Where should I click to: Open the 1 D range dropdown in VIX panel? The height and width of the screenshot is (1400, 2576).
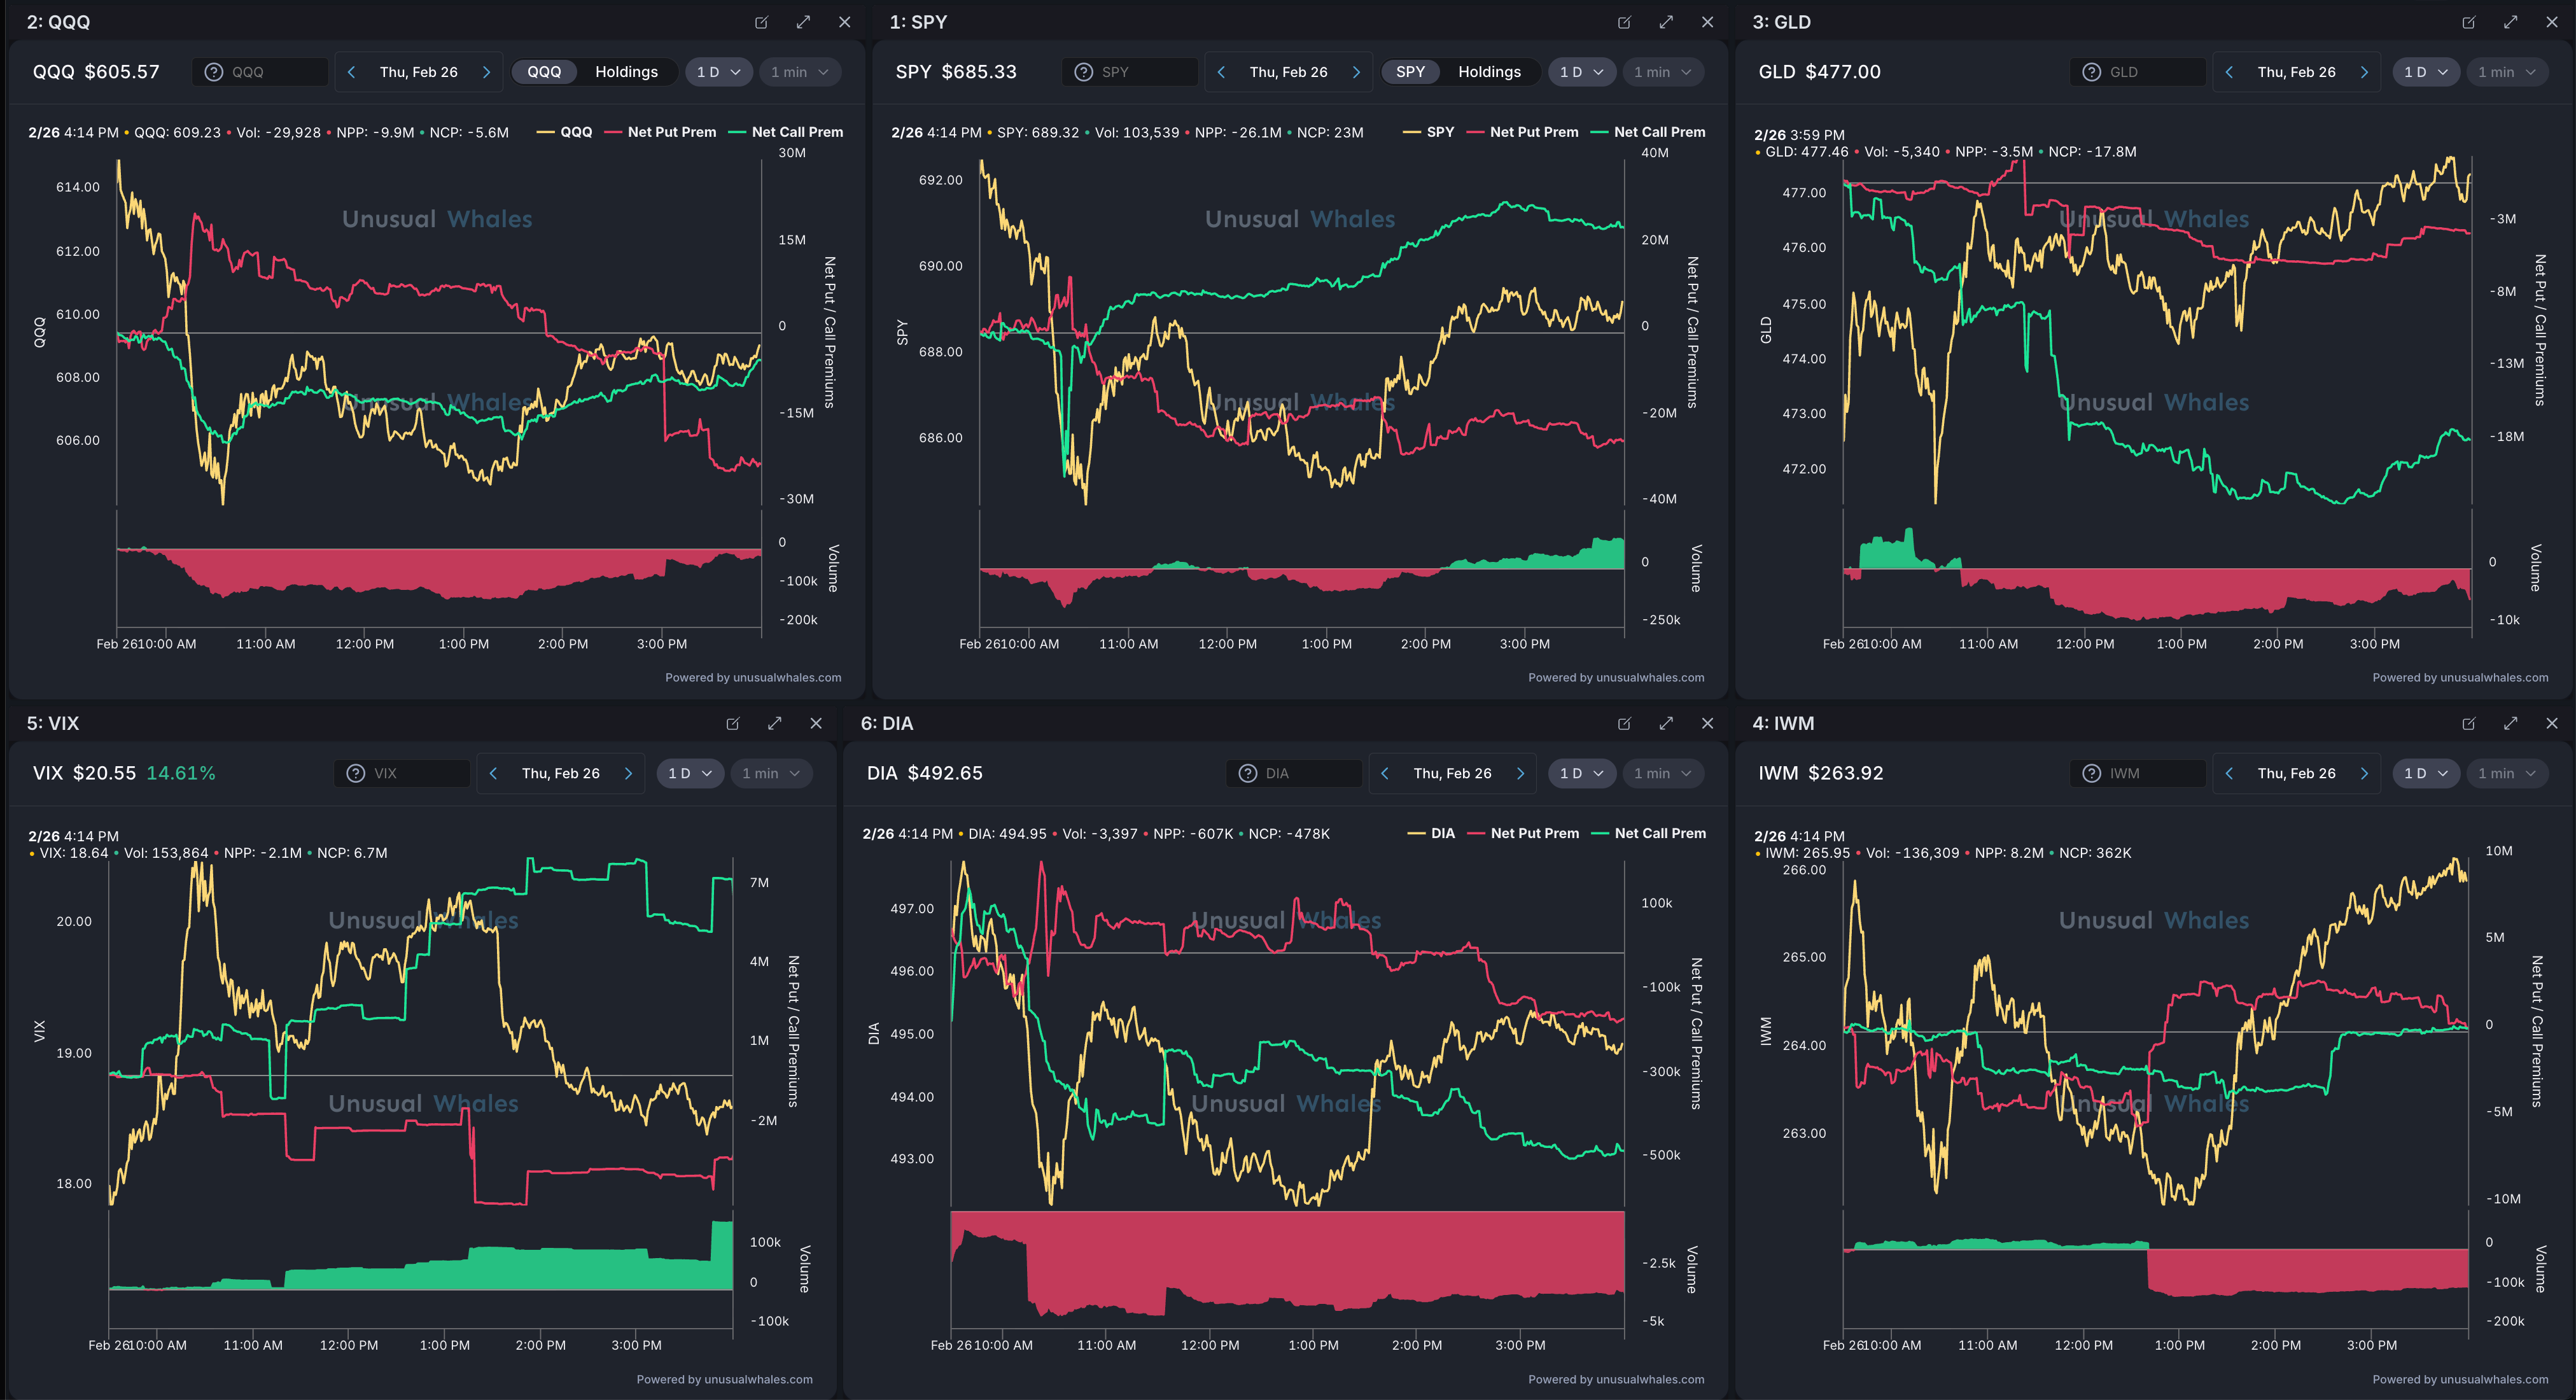pos(689,773)
